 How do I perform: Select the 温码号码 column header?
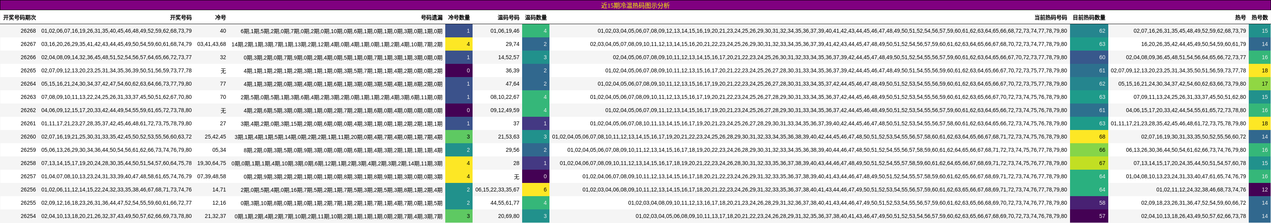(508, 18)
